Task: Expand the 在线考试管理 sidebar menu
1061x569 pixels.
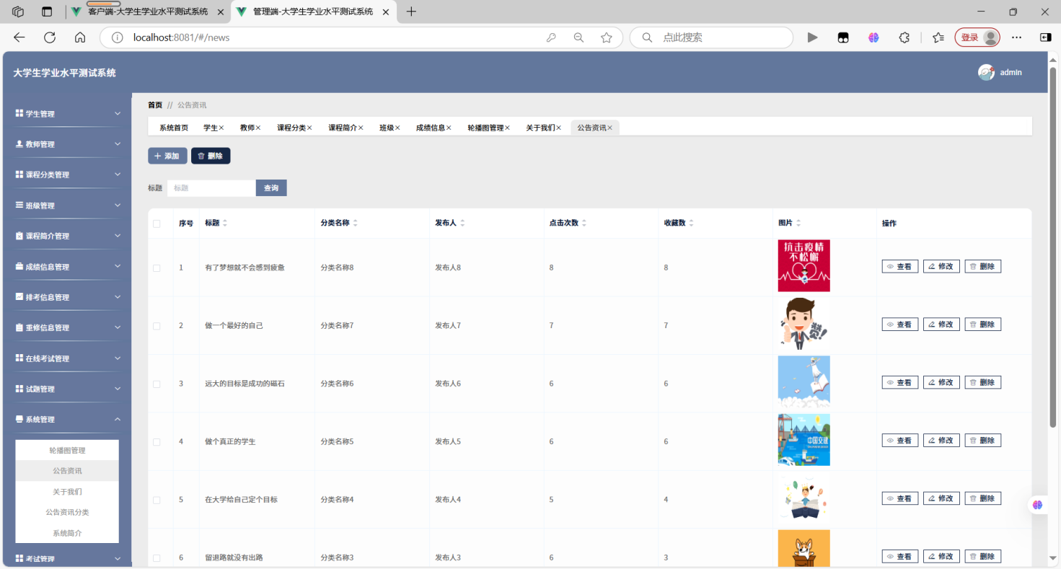Action: tap(68, 358)
